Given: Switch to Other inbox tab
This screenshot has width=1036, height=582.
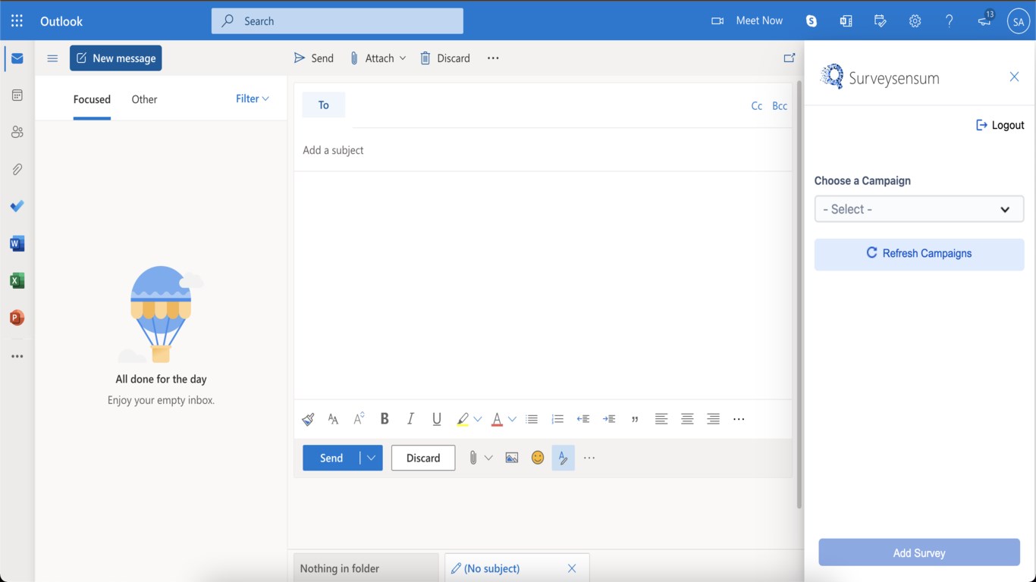Looking at the screenshot, I should tap(144, 99).
